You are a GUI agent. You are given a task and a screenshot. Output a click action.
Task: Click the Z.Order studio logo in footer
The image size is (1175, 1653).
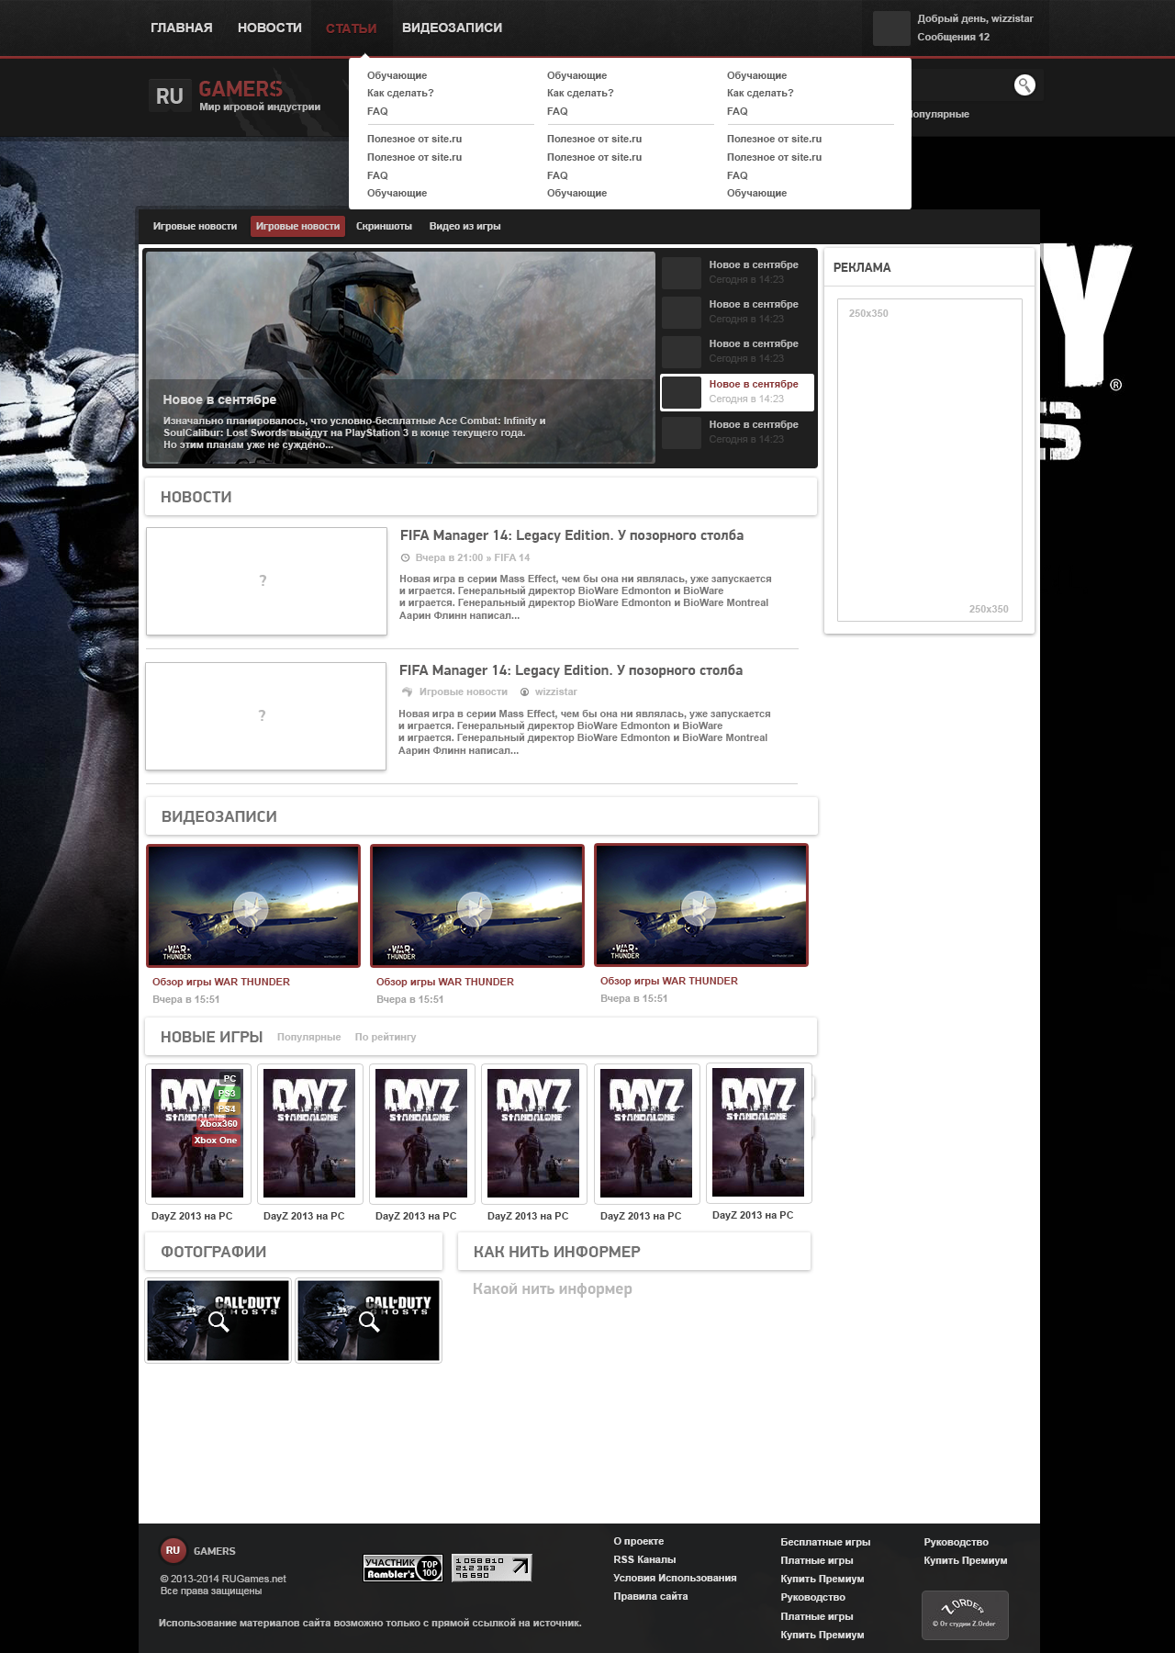click(965, 1614)
